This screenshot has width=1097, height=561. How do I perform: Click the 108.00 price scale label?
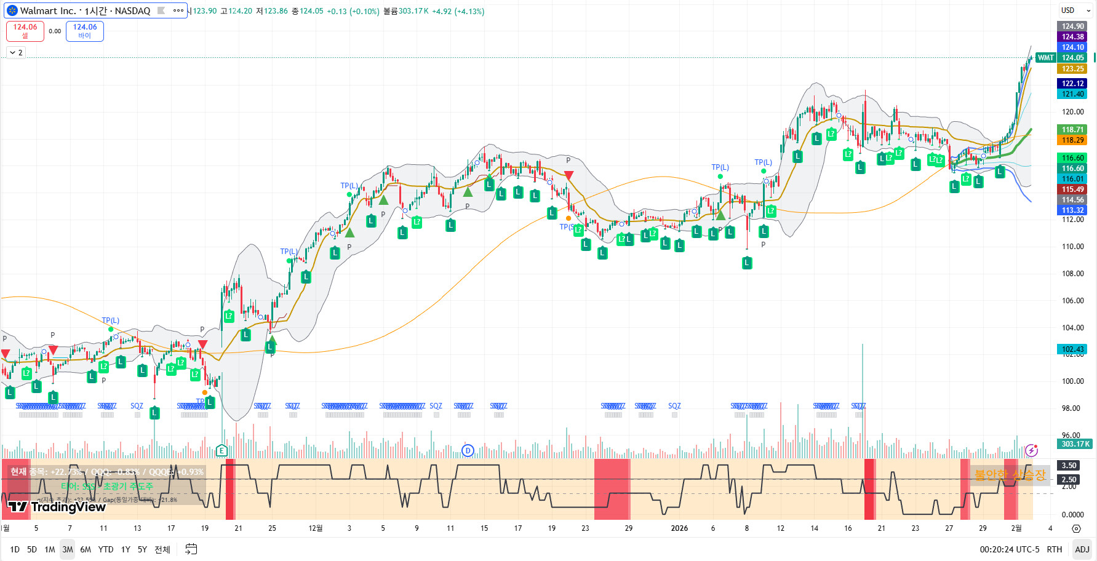coord(1072,274)
